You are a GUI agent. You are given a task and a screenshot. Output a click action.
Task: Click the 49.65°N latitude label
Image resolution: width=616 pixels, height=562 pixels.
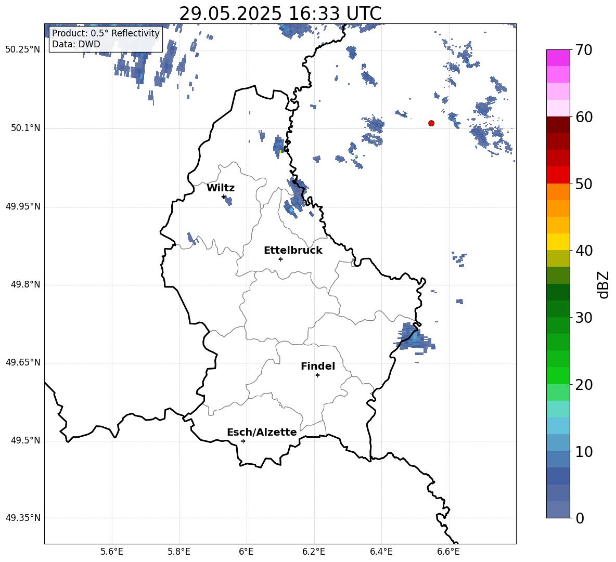[23, 362]
